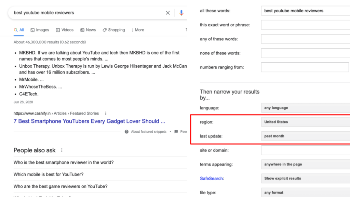
Task: Click the 'Jun 28, 2020' snippet date
Action: [x=23, y=102]
